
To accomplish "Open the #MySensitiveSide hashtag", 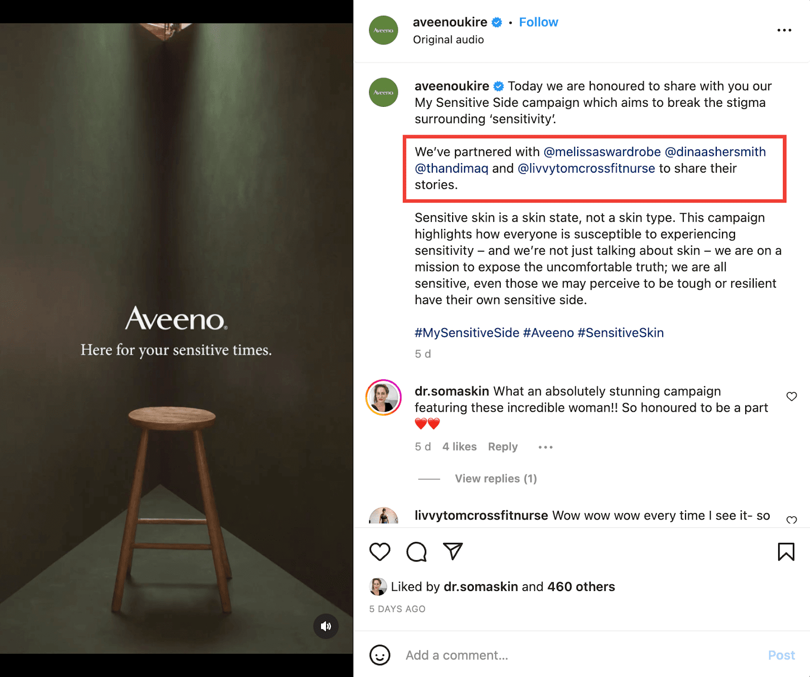I will coord(466,333).
